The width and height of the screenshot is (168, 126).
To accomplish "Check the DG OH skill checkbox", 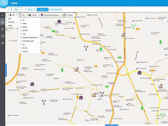I will click(x=21, y=48).
